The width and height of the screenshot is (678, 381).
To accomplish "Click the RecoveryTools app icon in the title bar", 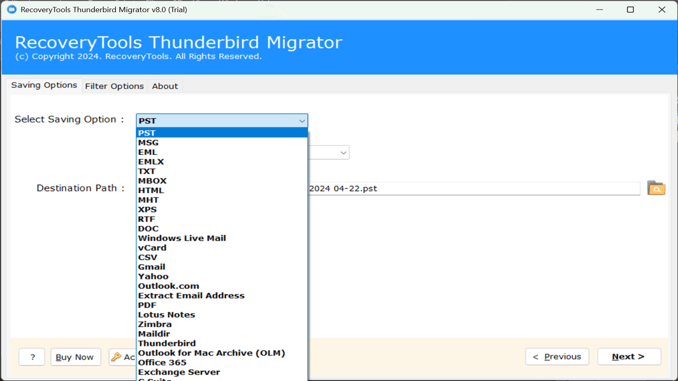I will 11,10.
